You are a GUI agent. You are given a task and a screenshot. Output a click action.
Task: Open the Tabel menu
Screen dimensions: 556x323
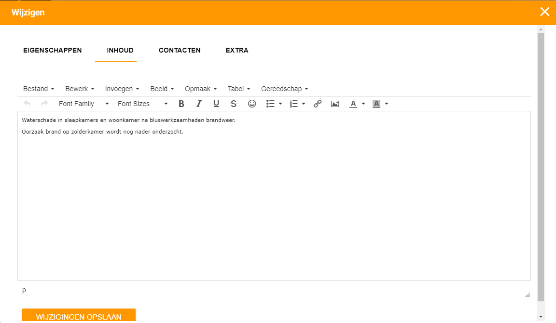239,89
